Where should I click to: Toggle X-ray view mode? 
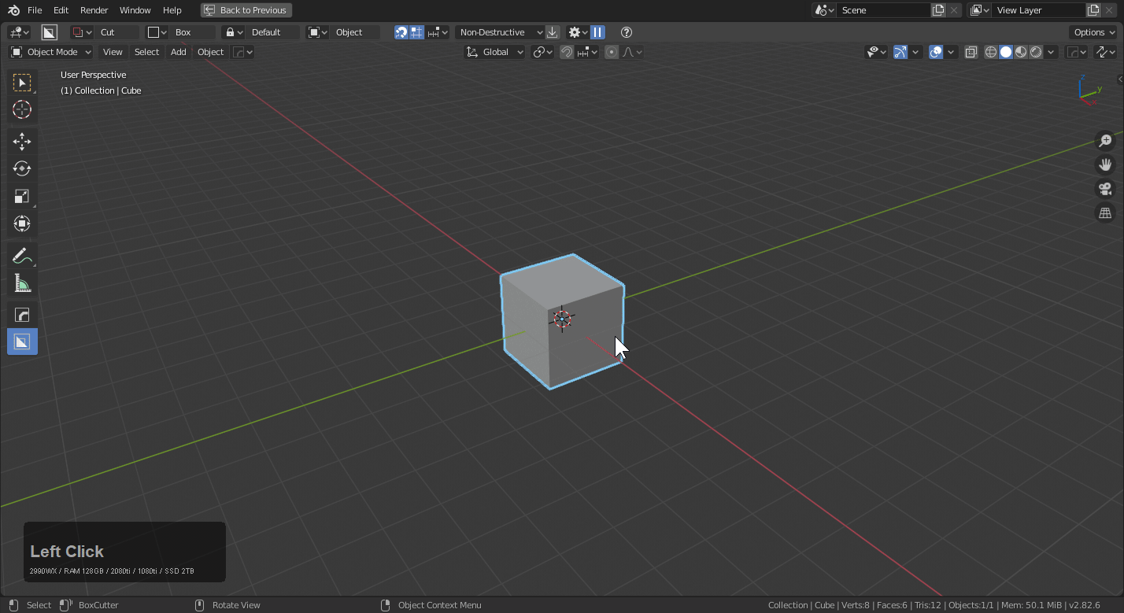pos(971,52)
